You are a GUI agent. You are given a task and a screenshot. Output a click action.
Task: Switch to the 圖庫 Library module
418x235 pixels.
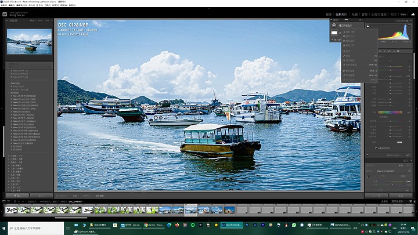[329, 15]
